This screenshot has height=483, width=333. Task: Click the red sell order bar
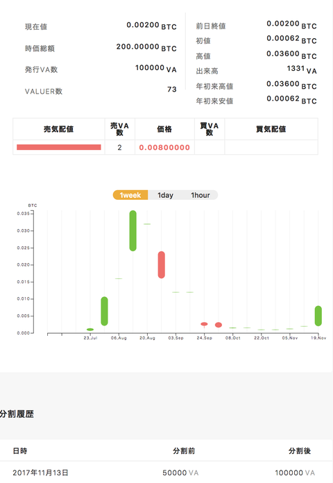(59, 147)
